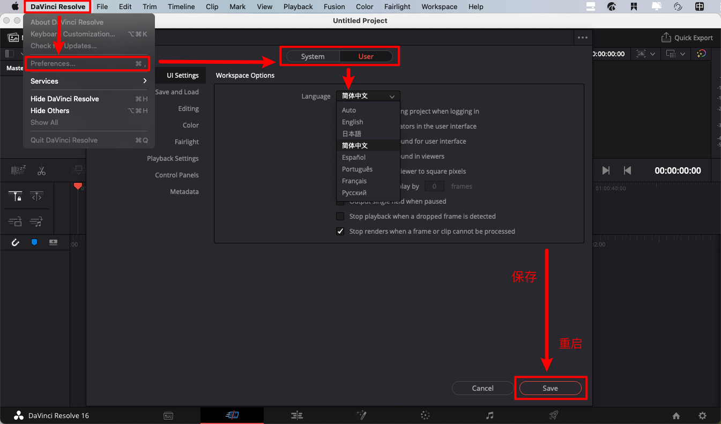Toggle the audio-only edit icon

36,221
